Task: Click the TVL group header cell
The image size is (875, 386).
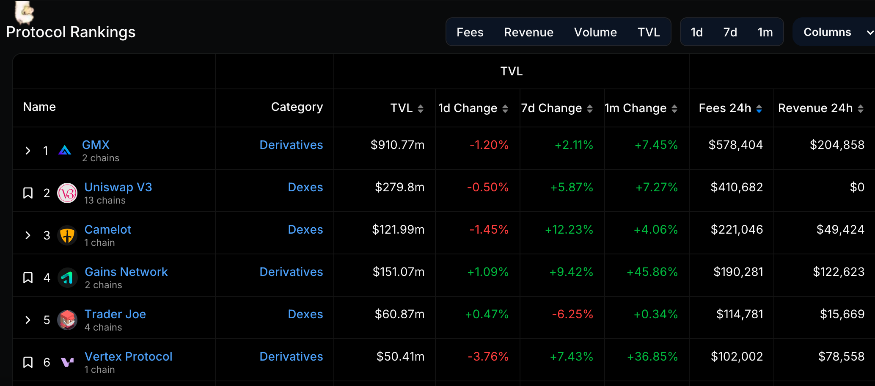Action: click(x=512, y=71)
